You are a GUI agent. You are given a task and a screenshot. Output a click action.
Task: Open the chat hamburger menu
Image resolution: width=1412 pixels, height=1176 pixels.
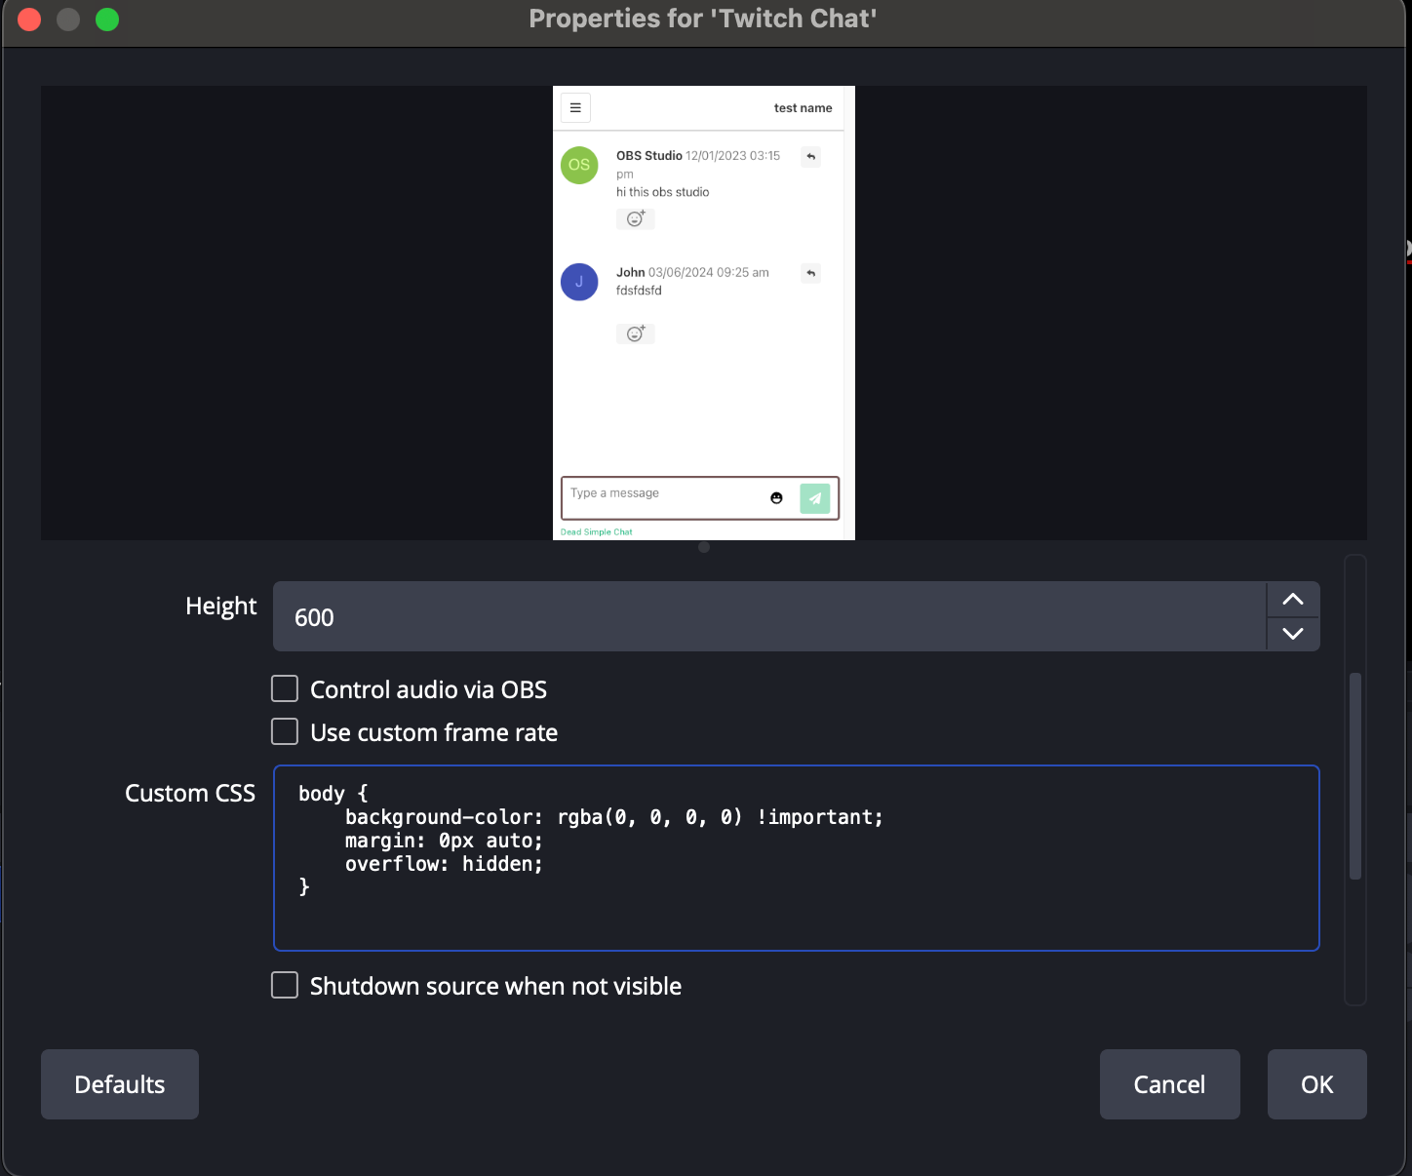tap(575, 108)
